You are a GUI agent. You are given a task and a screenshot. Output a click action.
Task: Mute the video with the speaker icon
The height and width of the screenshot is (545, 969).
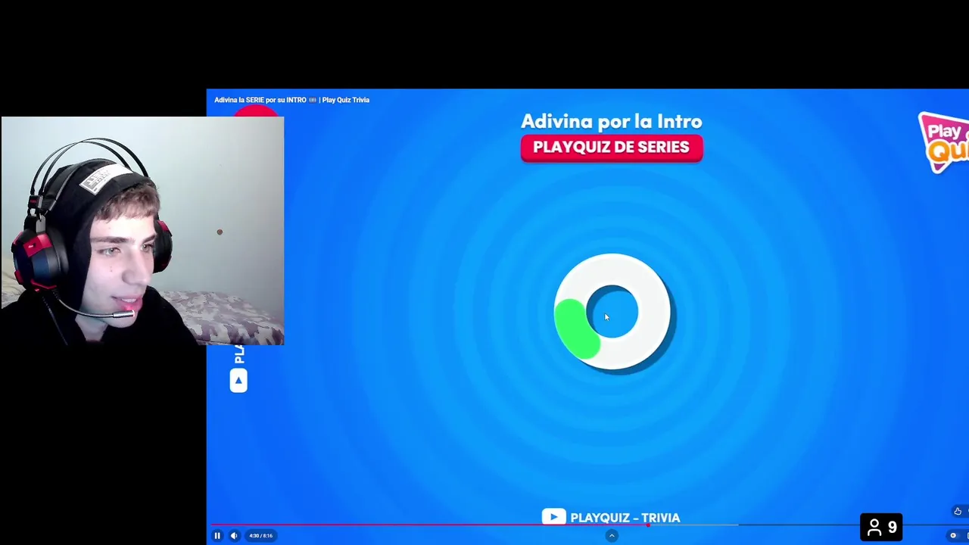click(x=234, y=536)
